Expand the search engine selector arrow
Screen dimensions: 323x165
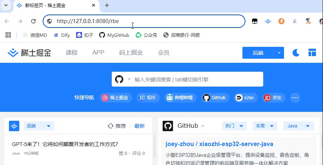click(x=129, y=79)
